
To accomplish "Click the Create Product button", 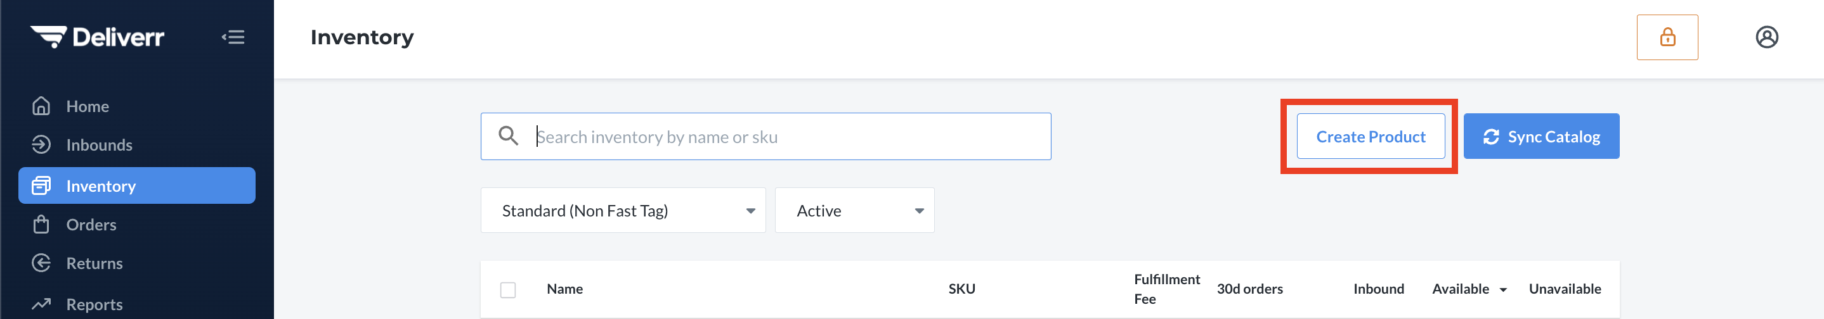I will pos(1370,137).
